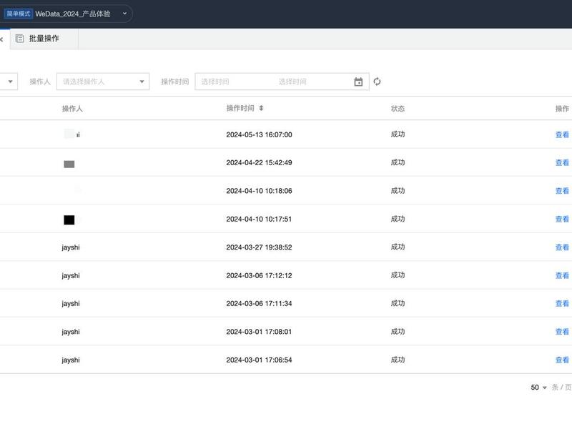The width and height of the screenshot is (572, 429).
Task: Open the partially visible dropdown left of 操作人
Action: click(x=9, y=82)
